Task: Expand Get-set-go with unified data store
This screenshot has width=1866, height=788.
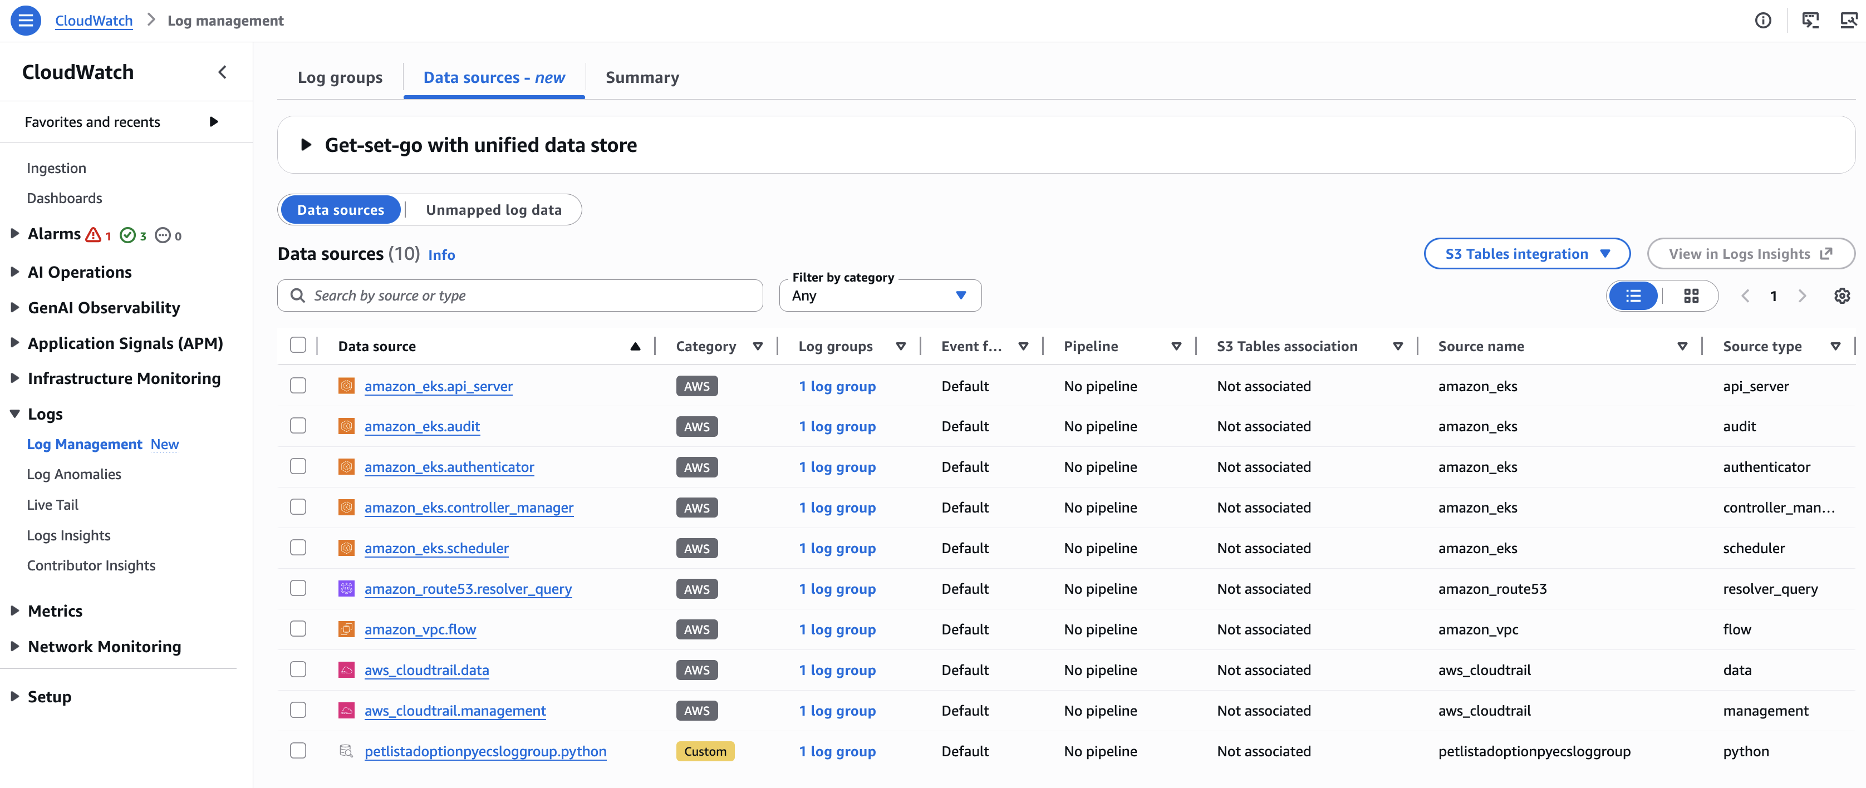Action: 306,145
